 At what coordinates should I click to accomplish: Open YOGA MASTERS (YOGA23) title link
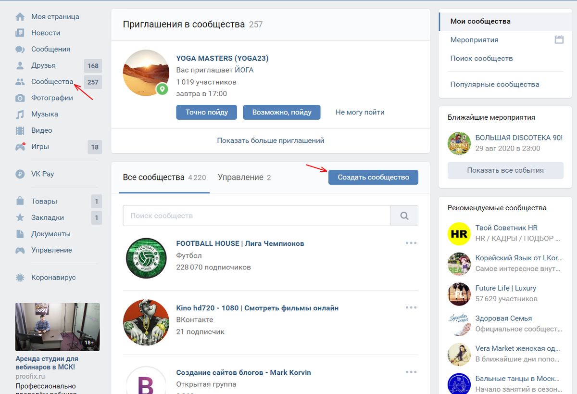click(x=222, y=58)
